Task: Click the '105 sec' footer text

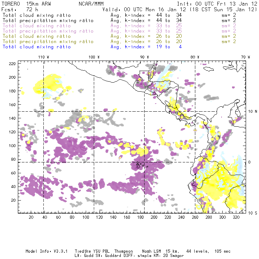Action: (x=222, y=251)
